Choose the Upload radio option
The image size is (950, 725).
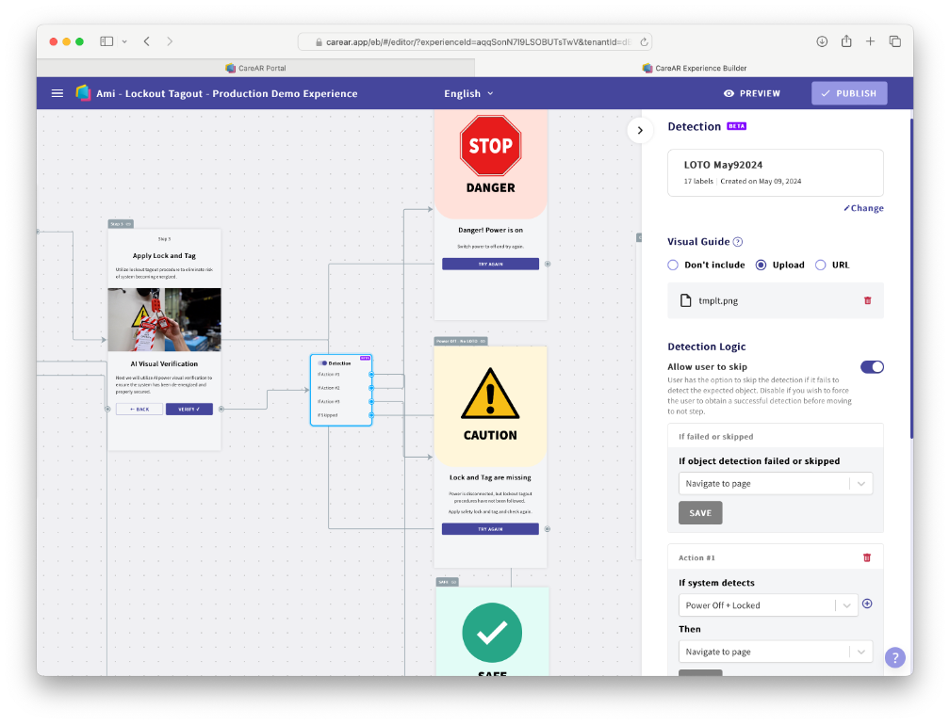[762, 266]
